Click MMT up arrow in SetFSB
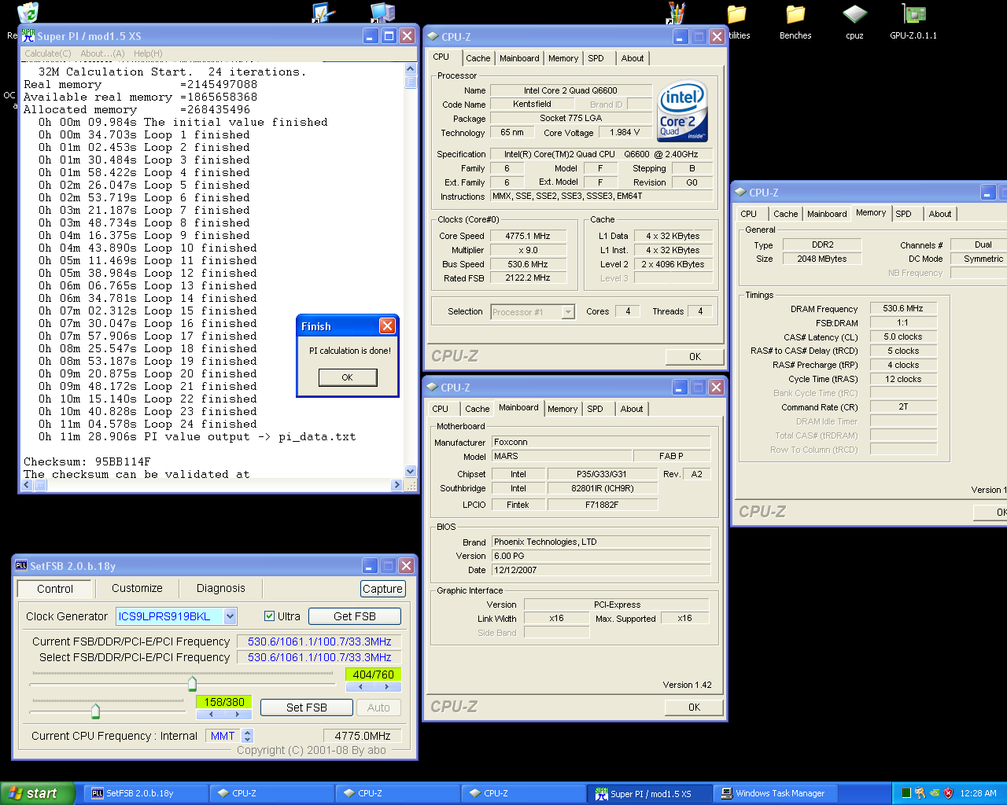 [x=248, y=732]
